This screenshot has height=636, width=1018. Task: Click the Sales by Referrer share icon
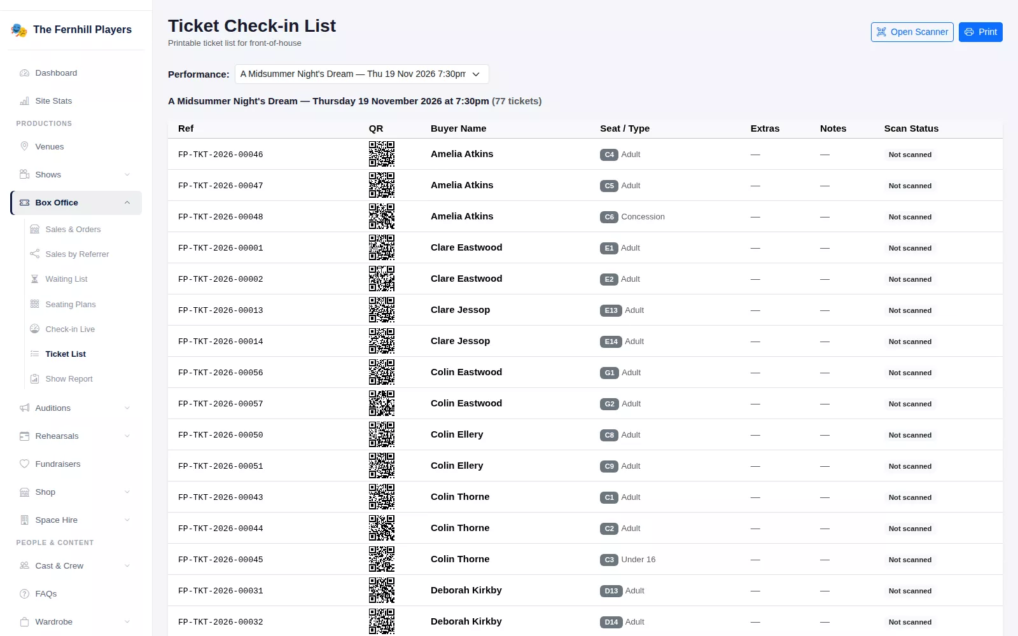click(34, 254)
